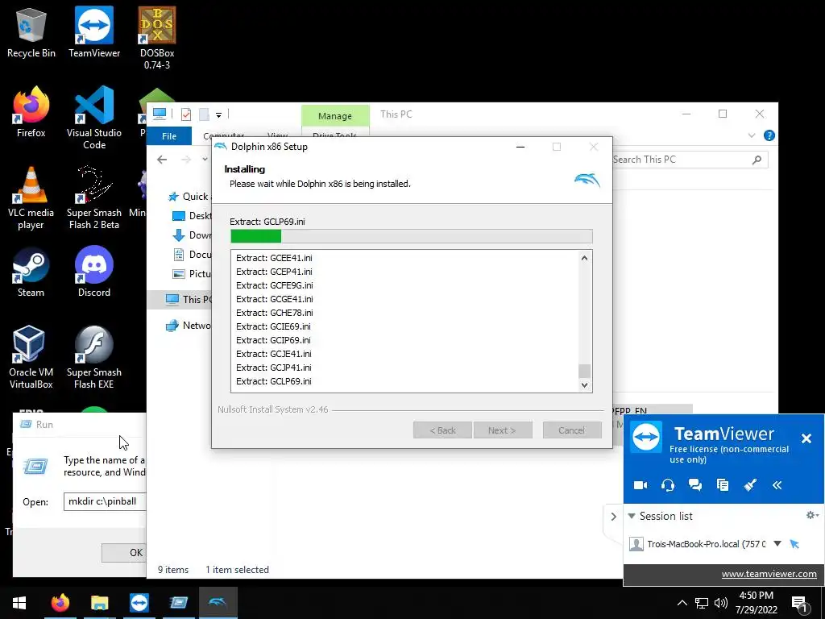The image size is (825, 619).
Task: Click the search magnifier in Explorer search box
Action: 757,160
